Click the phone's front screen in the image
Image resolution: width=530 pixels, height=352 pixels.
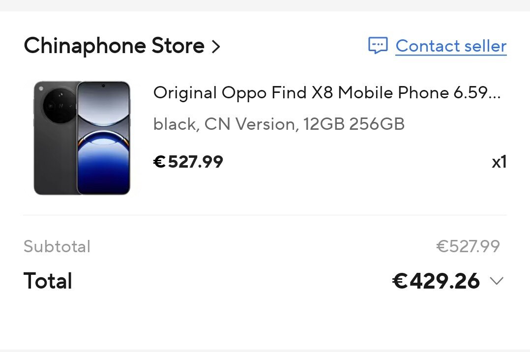pos(103,143)
